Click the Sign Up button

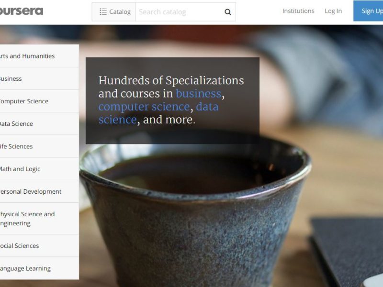(368, 11)
